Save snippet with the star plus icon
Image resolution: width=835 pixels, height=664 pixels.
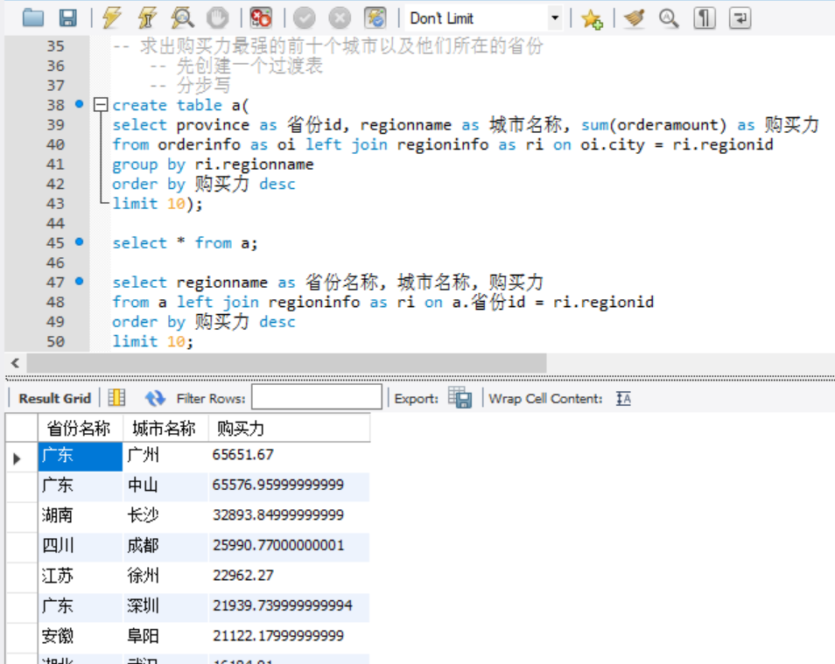click(592, 19)
